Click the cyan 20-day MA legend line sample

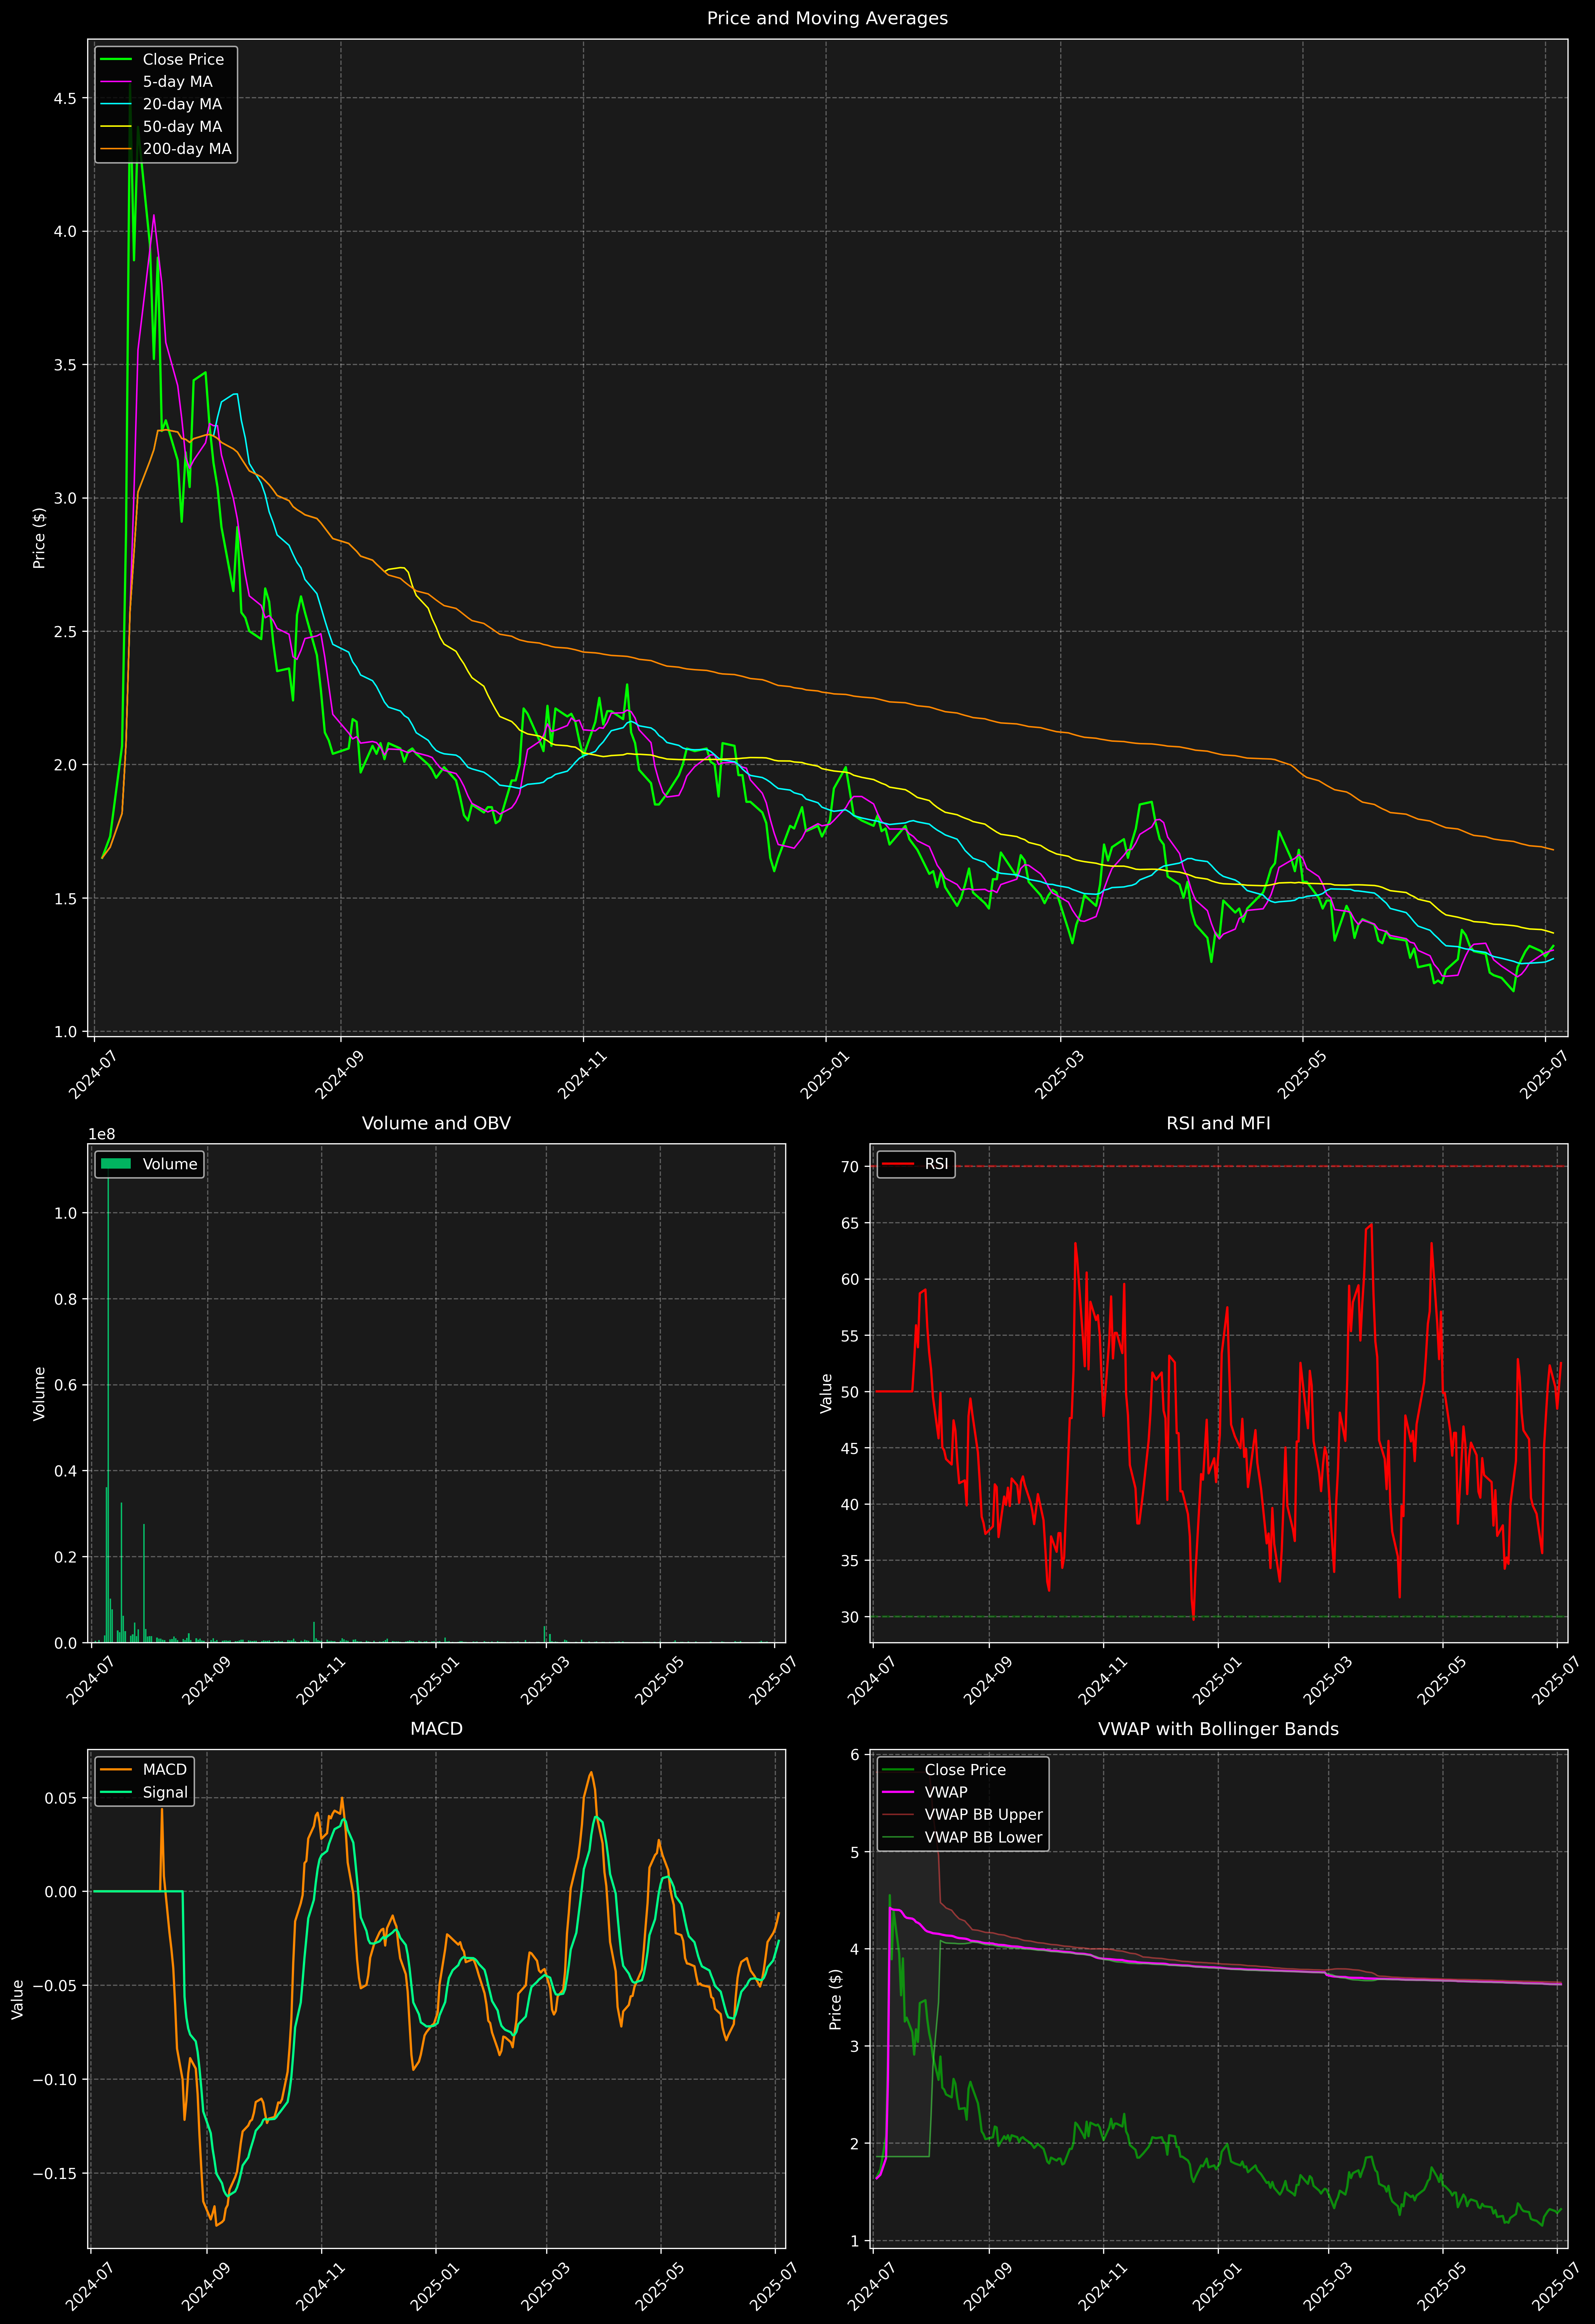tap(116, 104)
